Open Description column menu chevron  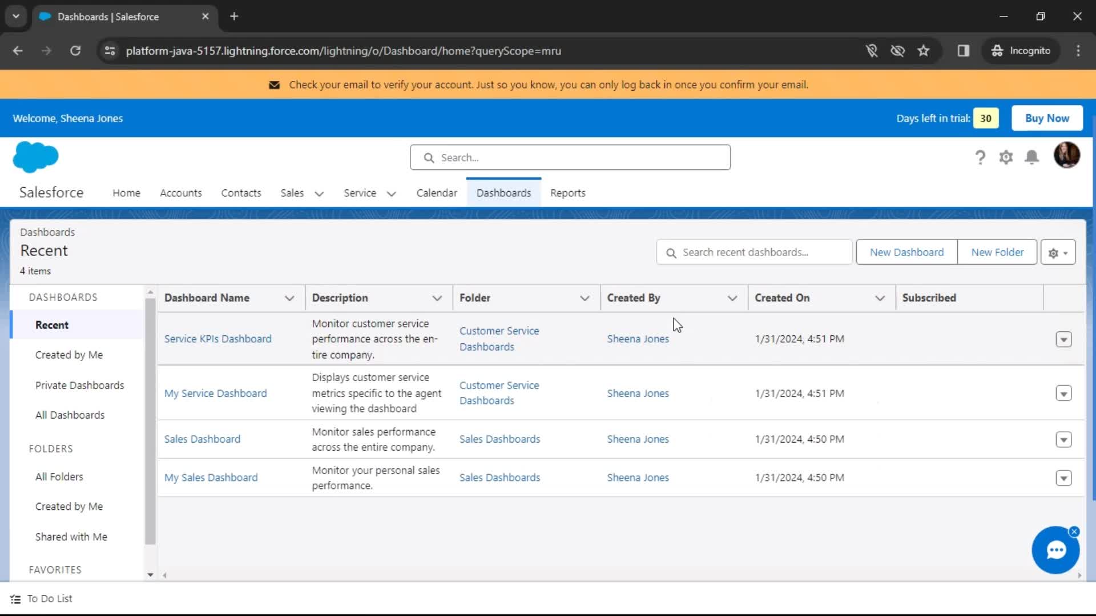pos(437,298)
